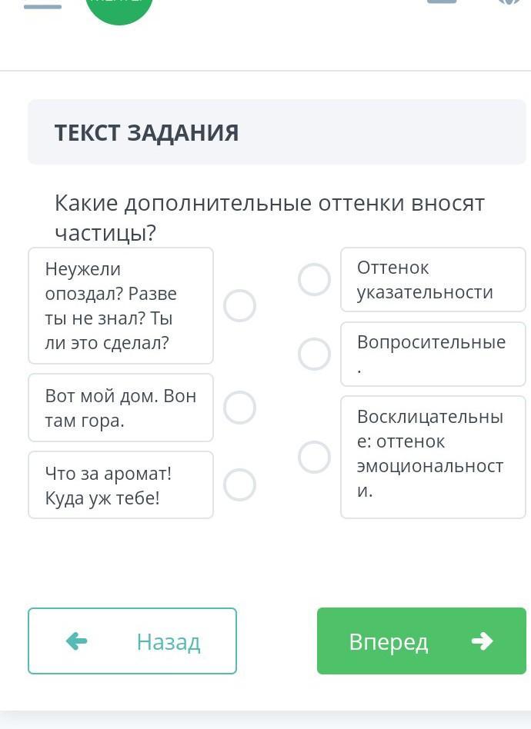Click the right arrow icon in Вперед

pyautogui.click(x=482, y=641)
